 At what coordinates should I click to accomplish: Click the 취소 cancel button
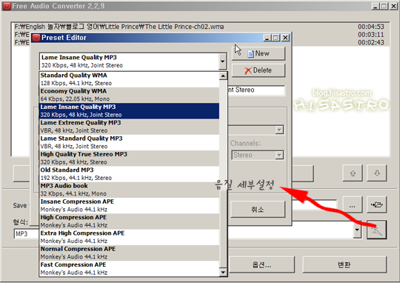click(x=258, y=210)
